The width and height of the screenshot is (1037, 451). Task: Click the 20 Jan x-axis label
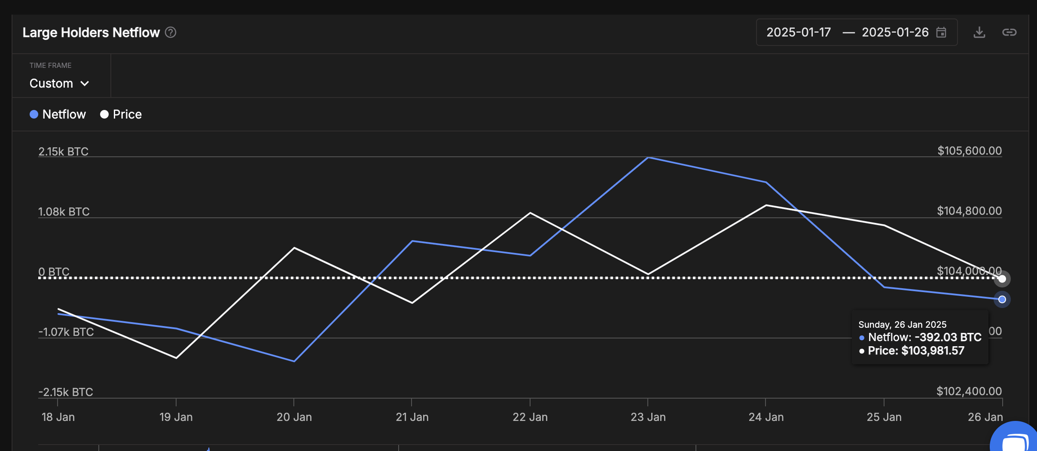click(294, 417)
